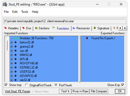Click the imported functions vertical scrollbar thumb

tap(7, 46)
